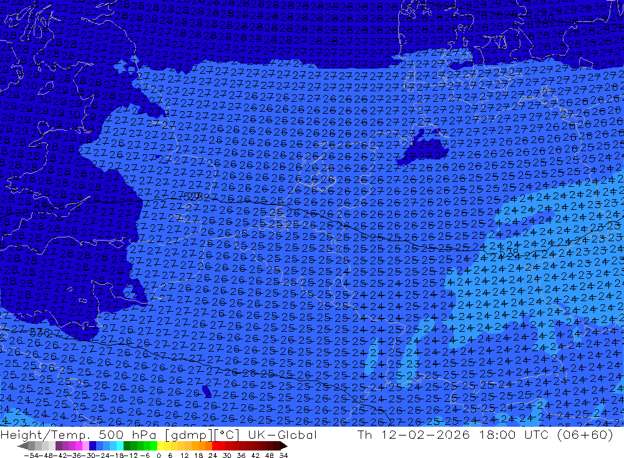Click the 'Height/Temp. 500 hPa' title text
This screenshot has height=458, width=624.
(x=80, y=434)
